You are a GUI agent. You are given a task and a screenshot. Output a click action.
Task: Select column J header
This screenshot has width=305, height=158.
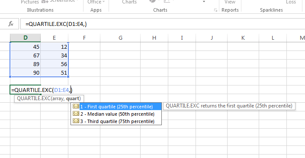click(x=212, y=38)
